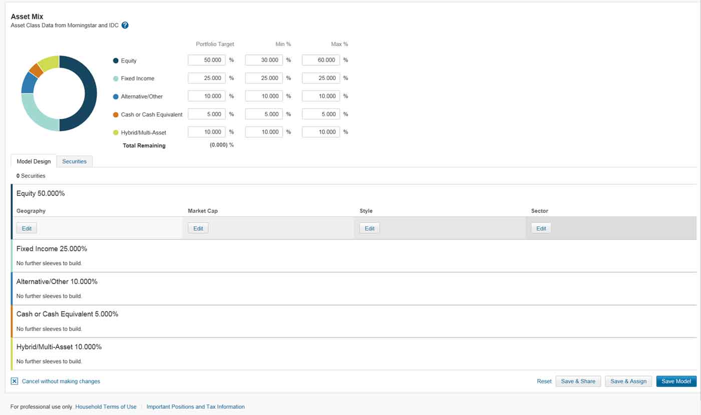Screen dimensions: 701x415
Task: Click the orange Cash legend dot
Action: (116, 115)
